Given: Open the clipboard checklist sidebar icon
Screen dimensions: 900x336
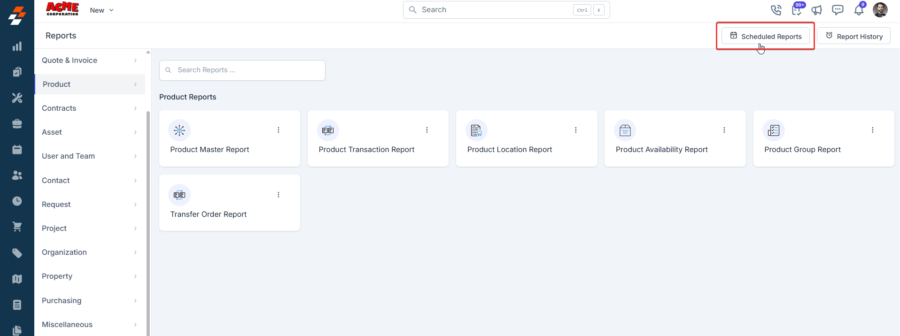Looking at the screenshot, I should click(17, 72).
